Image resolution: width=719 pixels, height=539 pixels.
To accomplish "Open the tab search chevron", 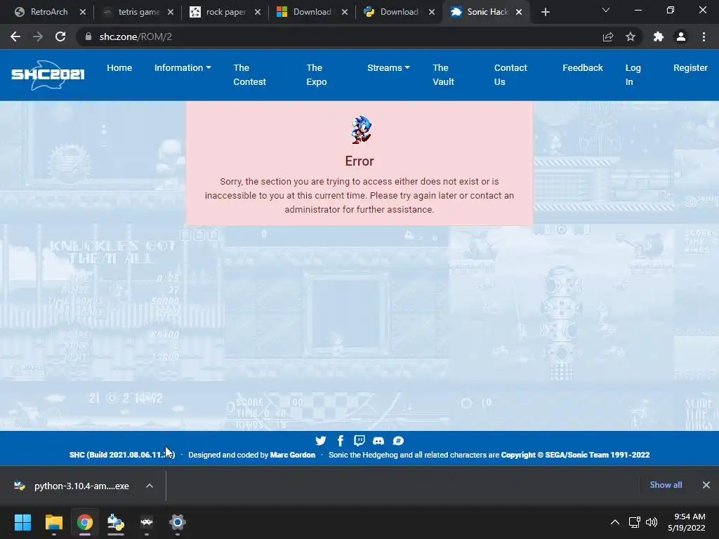I will pos(606,10).
